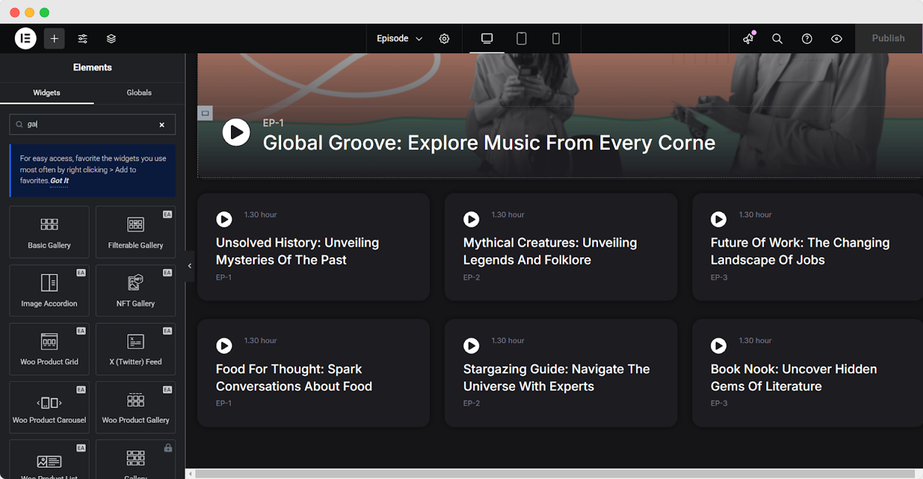The image size is (923, 479).
Task: Click the Elementor logo icon
Action: pyautogui.click(x=26, y=38)
